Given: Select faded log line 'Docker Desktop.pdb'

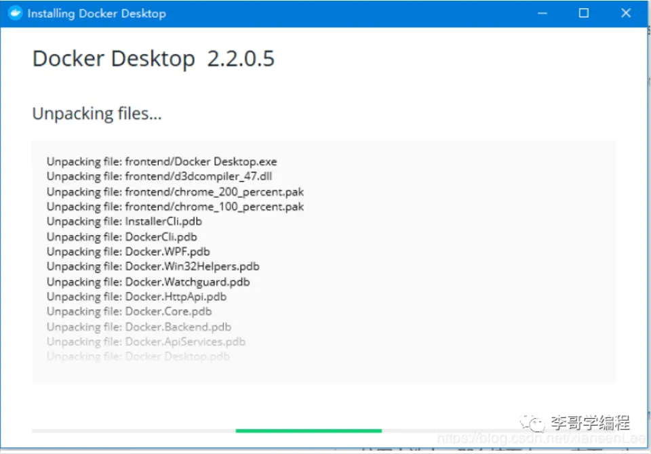Looking at the screenshot, I should point(138,356).
